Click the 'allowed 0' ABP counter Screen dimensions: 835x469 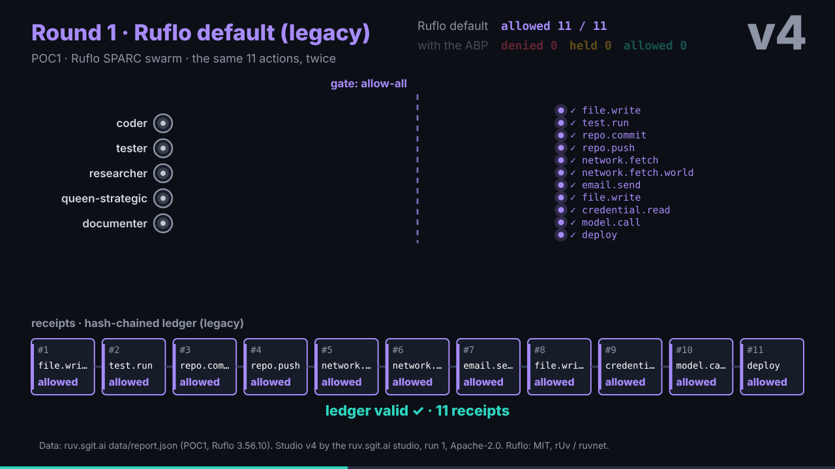click(x=655, y=46)
